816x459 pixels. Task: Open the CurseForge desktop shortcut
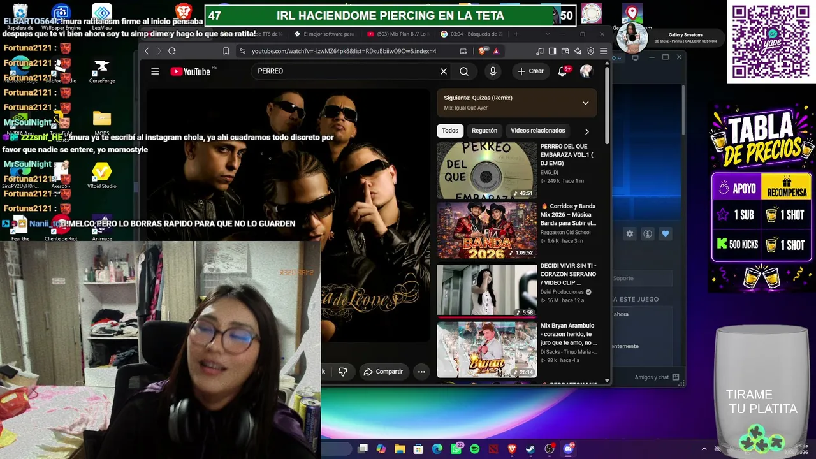(x=102, y=71)
